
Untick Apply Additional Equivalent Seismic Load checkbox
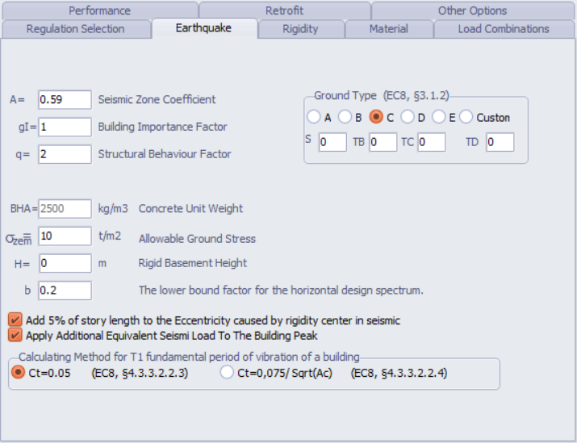click(x=15, y=335)
